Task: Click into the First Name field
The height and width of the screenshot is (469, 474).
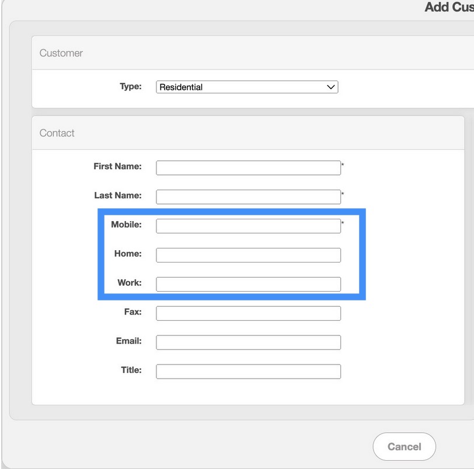Action: pos(248,167)
